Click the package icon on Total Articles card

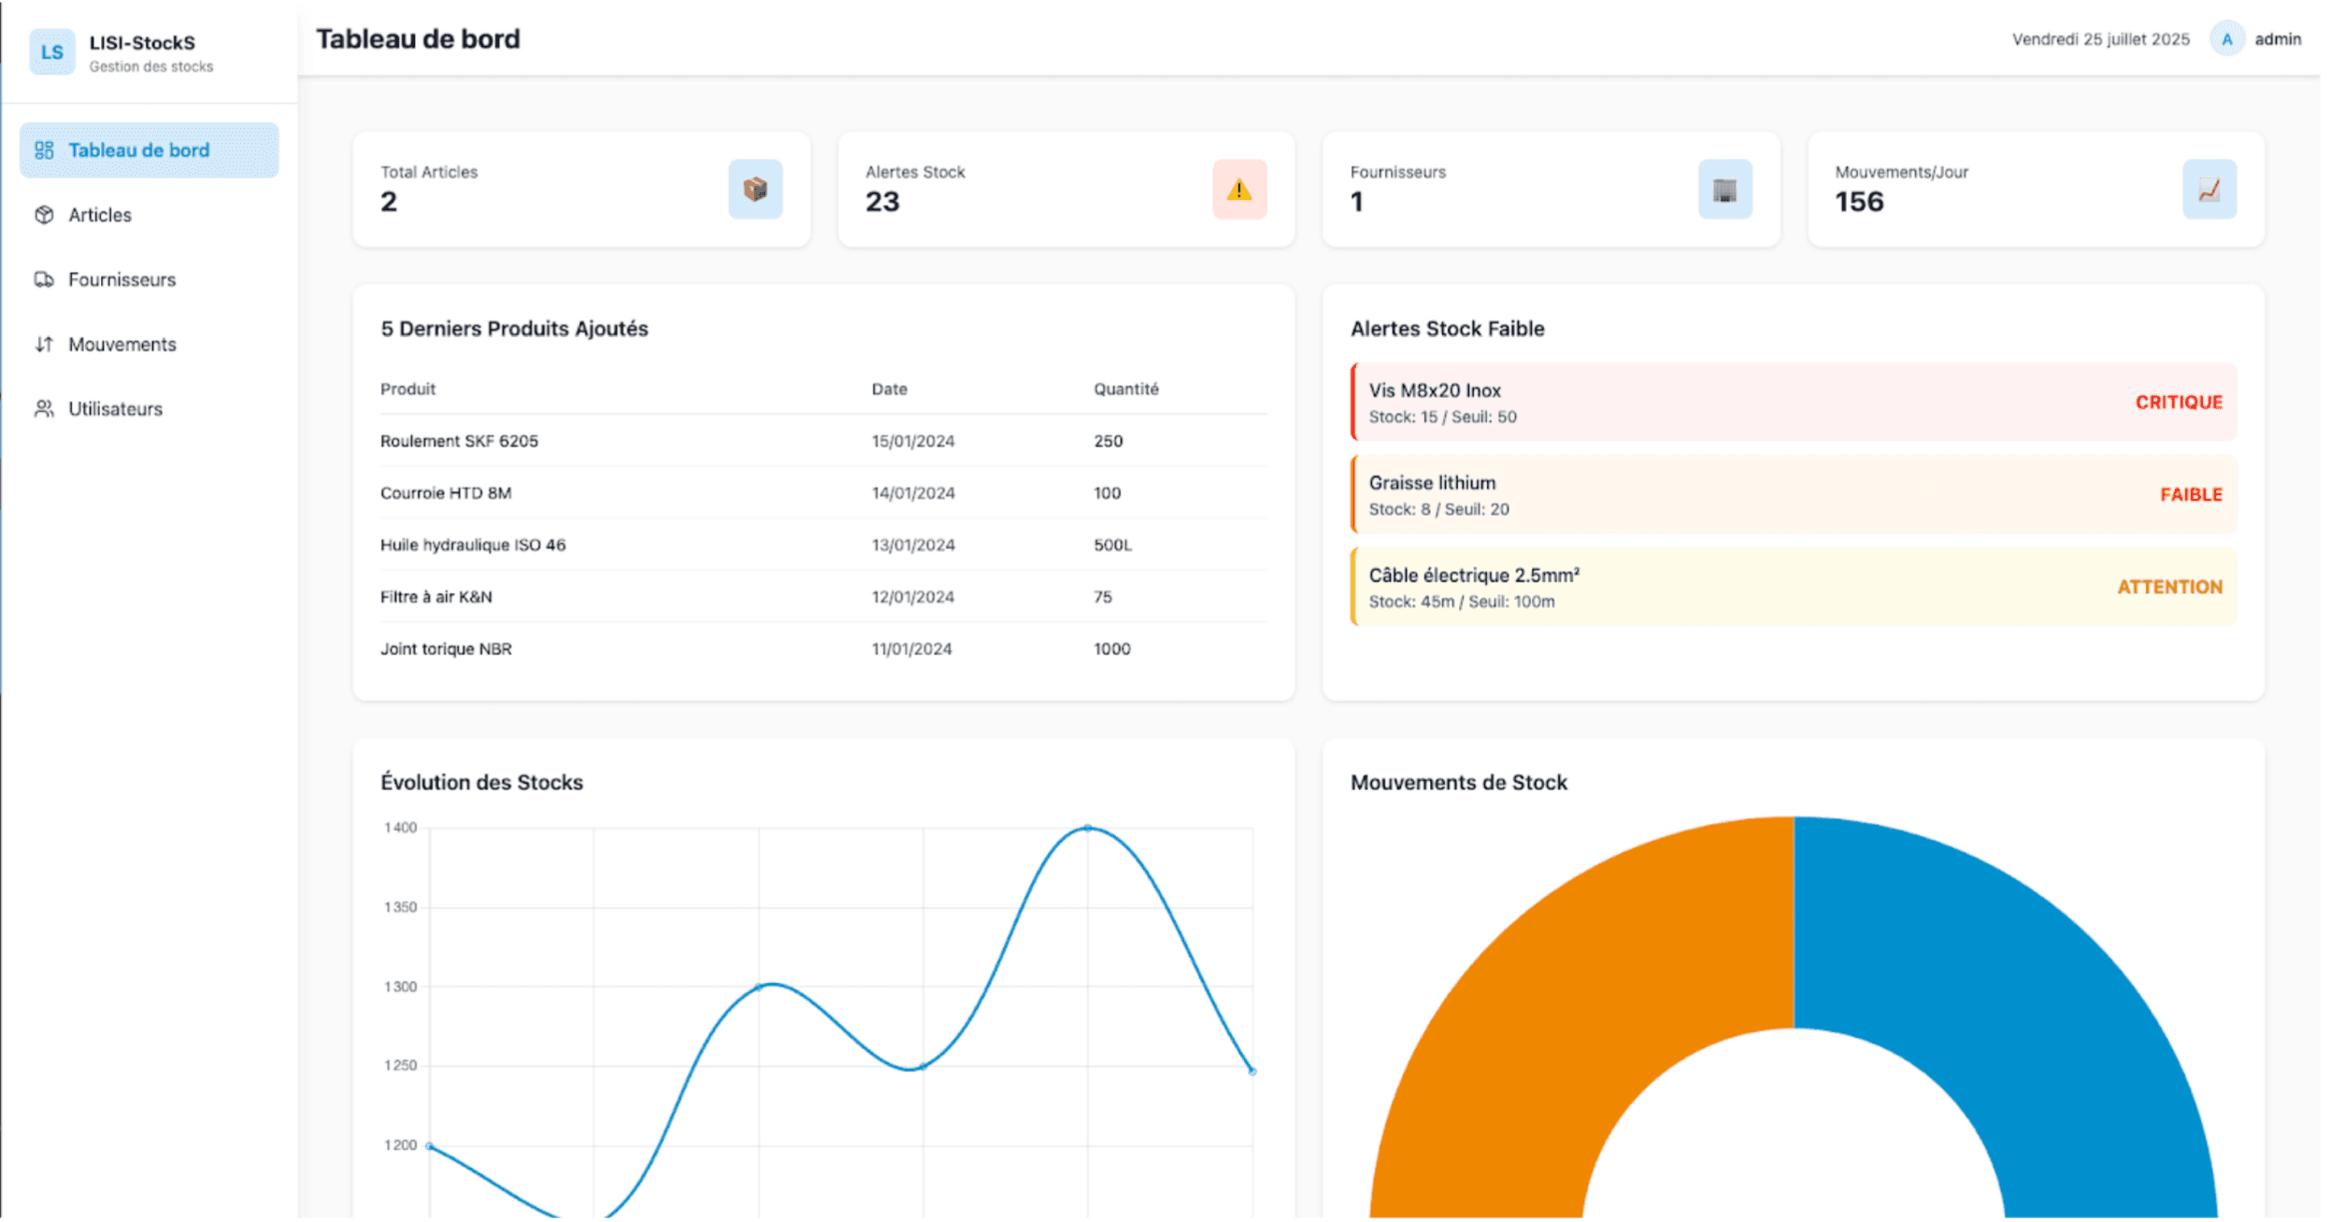tap(755, 190)
